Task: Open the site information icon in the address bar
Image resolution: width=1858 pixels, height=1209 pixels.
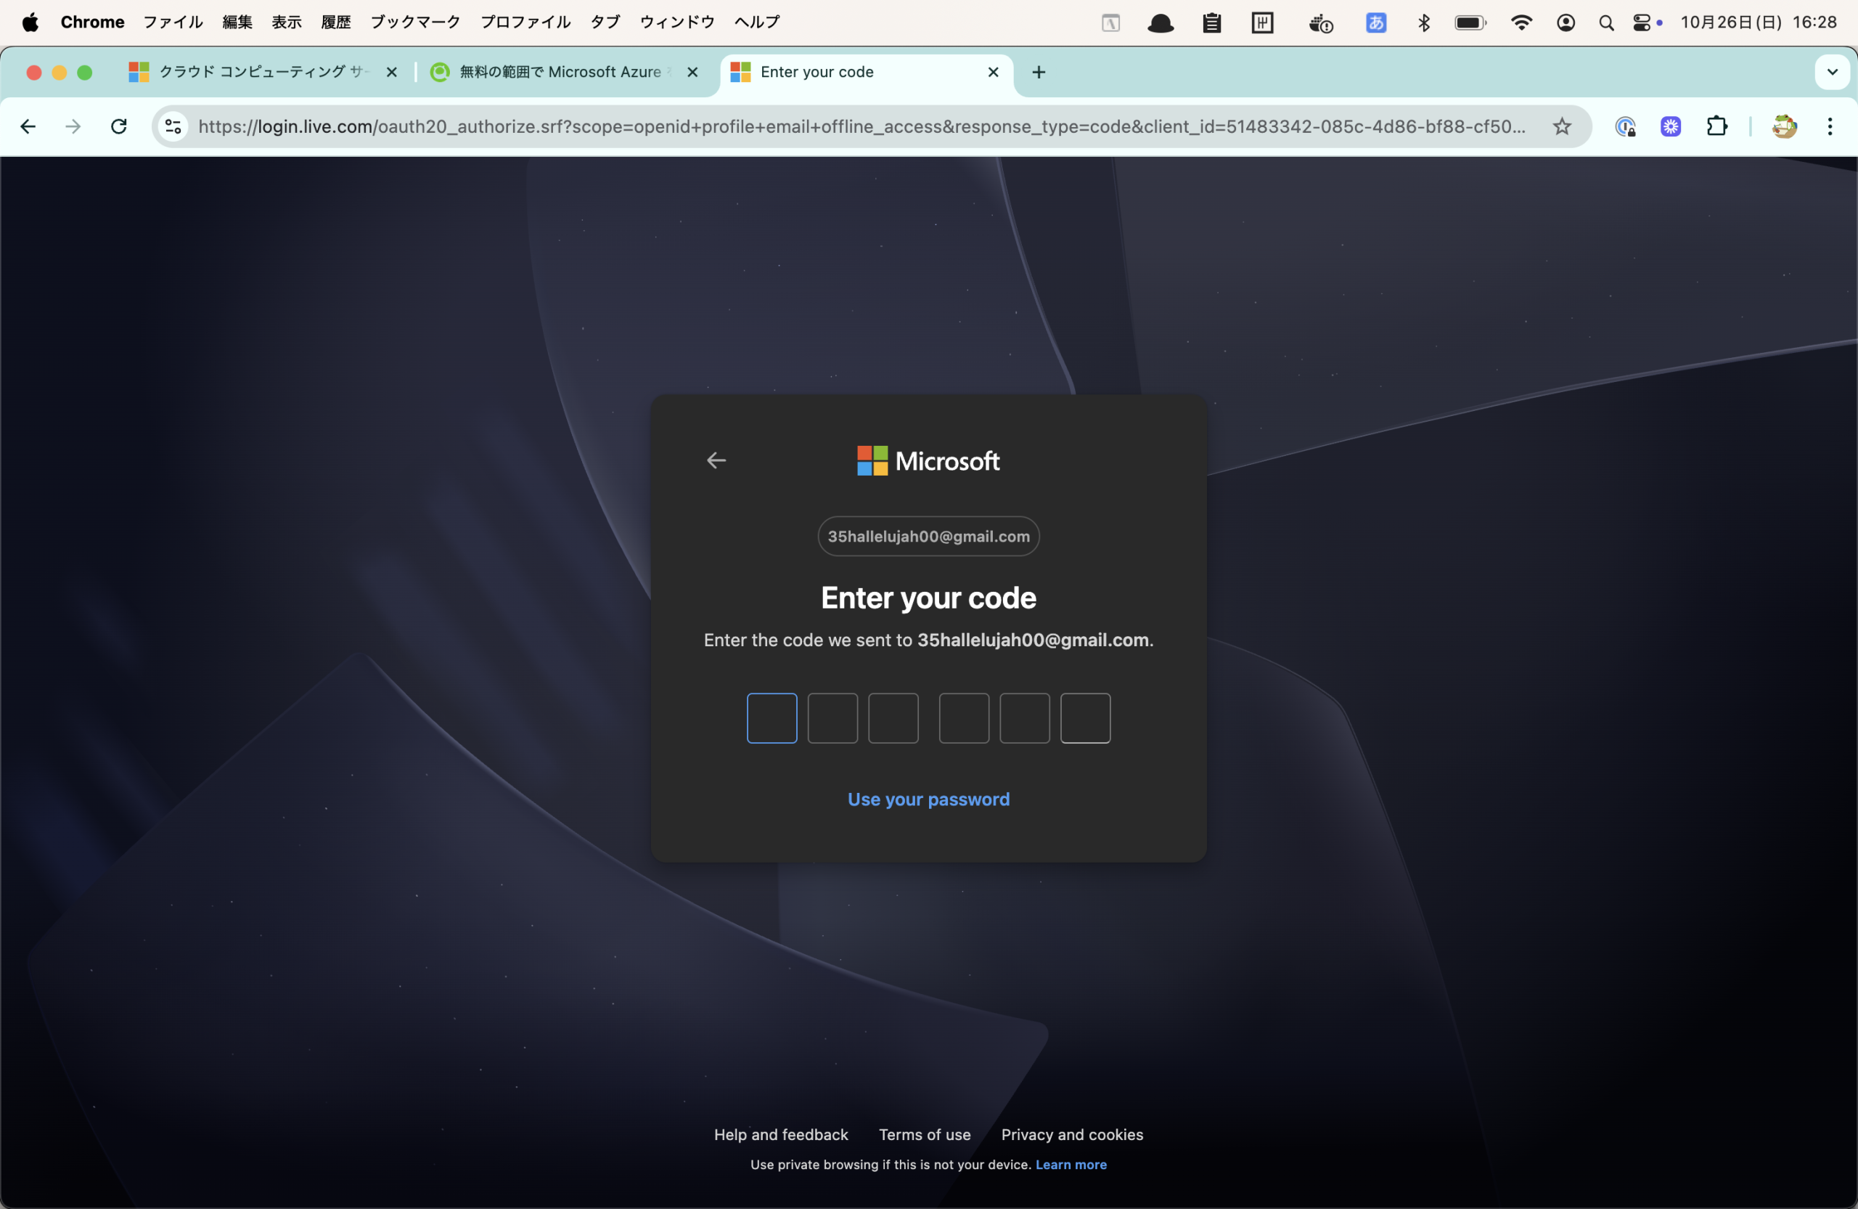Action: coord(173,126)
